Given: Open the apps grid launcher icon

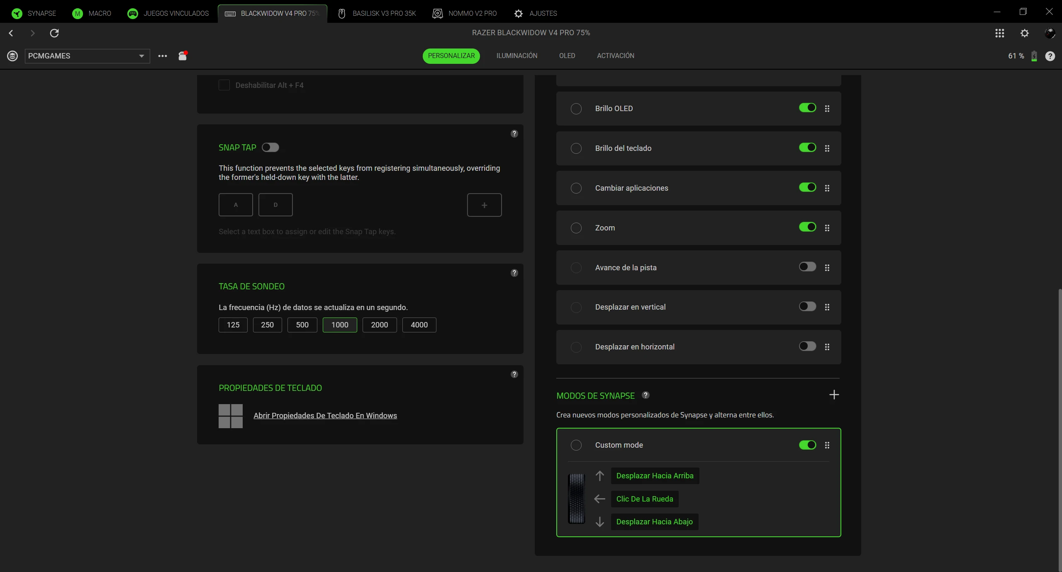Looking at the screenshot, I should [x=1000, y=33].
